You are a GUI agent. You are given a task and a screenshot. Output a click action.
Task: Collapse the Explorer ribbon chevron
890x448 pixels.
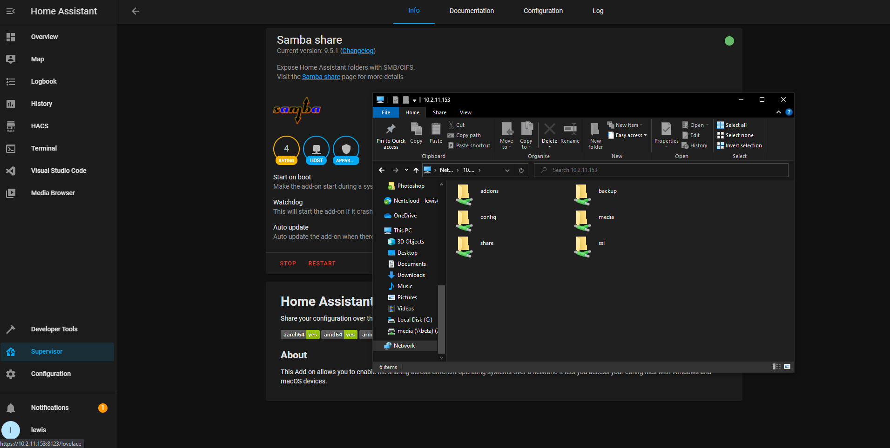(779, 112)
